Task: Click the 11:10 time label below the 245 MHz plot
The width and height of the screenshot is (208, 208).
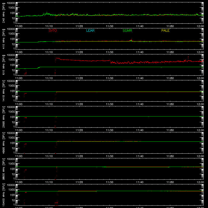Action: (49, 26)
